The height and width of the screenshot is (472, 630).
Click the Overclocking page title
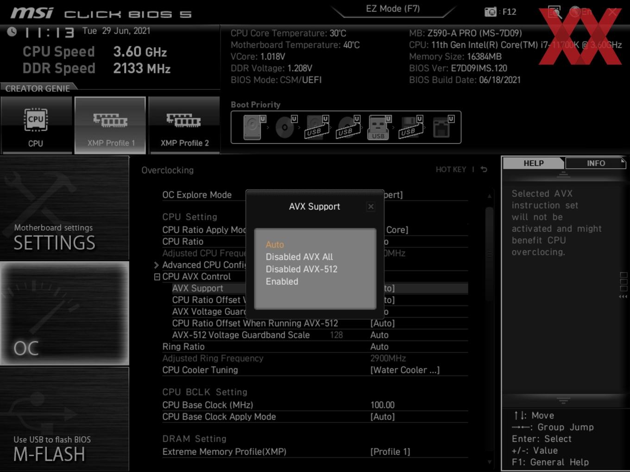pyautogui.click(x=167, y=170)
